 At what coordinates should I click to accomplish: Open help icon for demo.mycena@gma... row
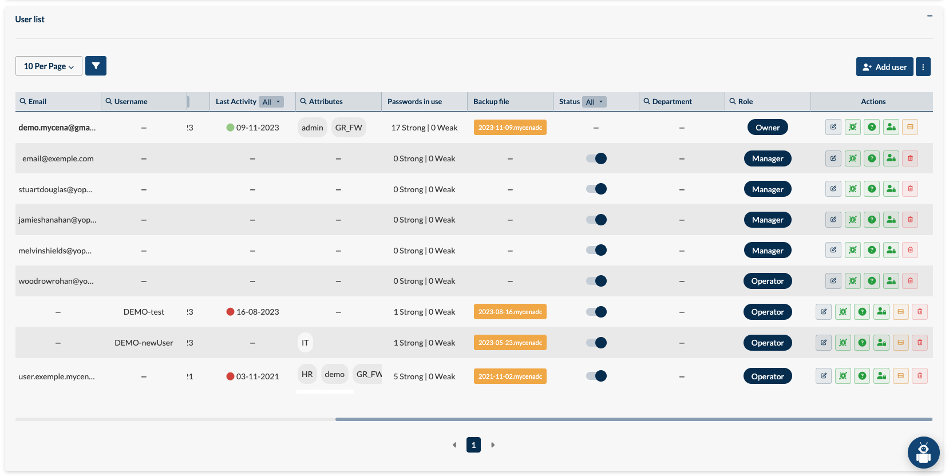[x=872, y=127]
